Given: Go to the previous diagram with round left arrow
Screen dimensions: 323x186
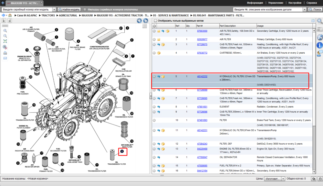Looking at the screenshot, I should click(139, 21).
